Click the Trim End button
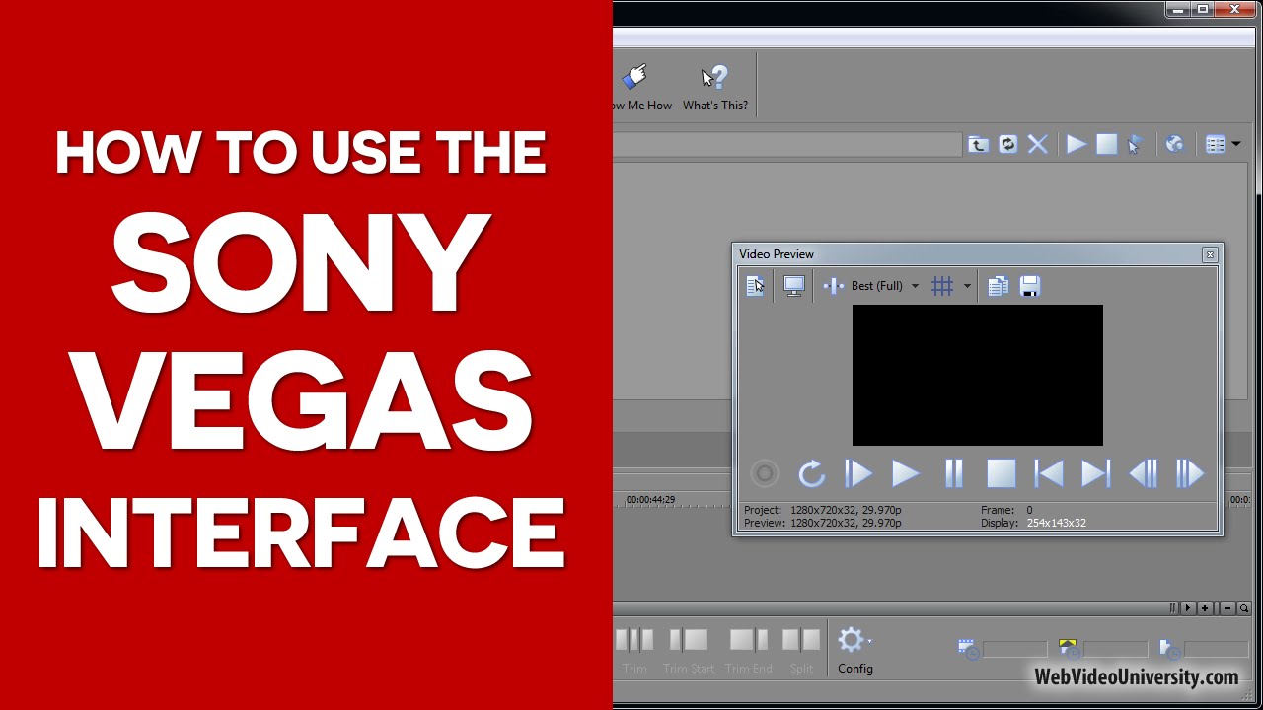 pos(749,652)
